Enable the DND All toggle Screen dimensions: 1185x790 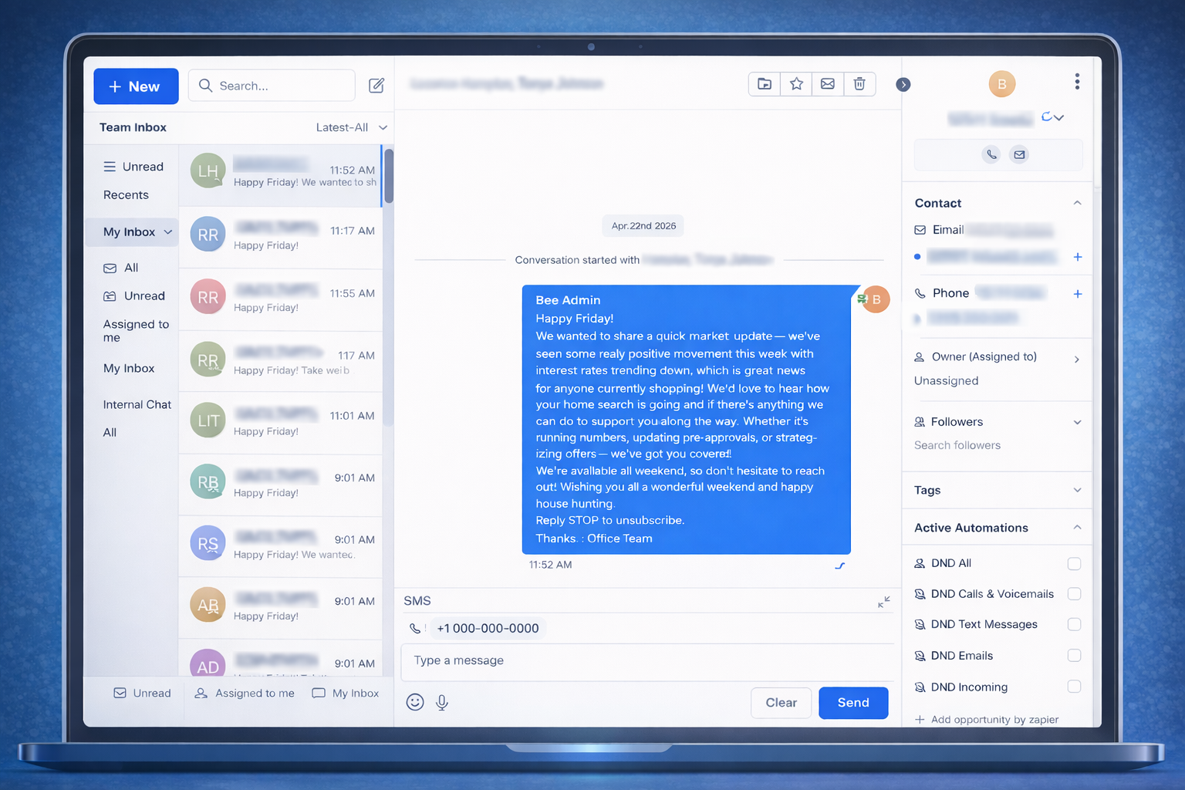point(1074,563)
